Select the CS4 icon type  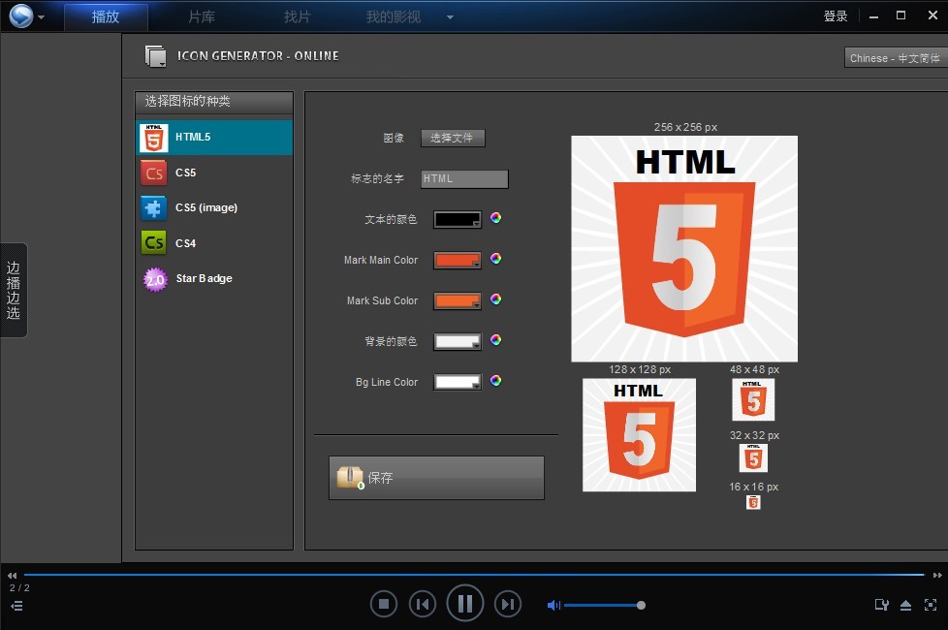point(214,243)
